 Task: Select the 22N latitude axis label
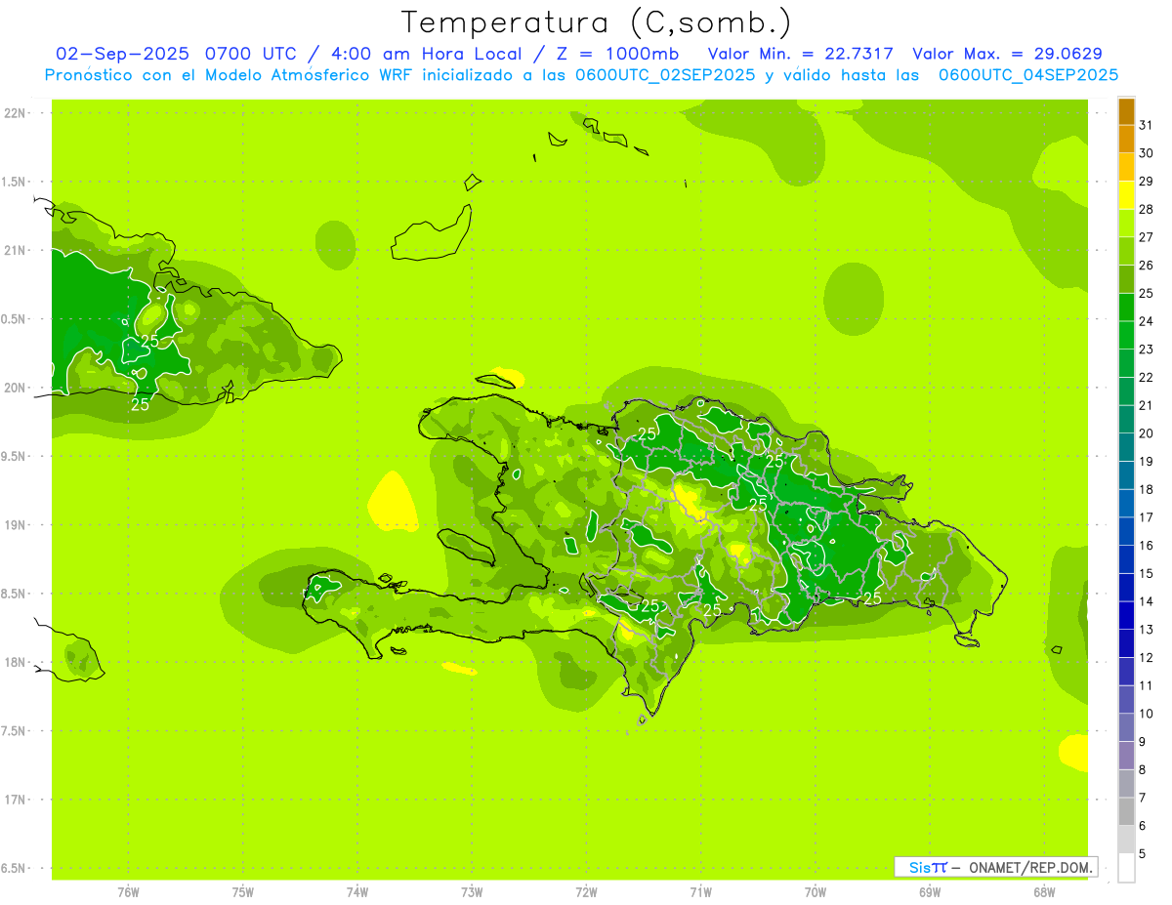coord(16,113)
